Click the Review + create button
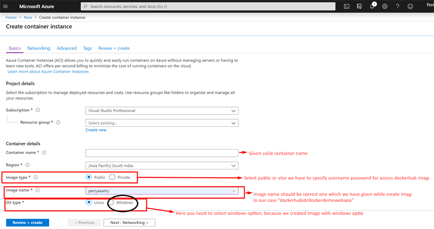 tap(28, 223)
